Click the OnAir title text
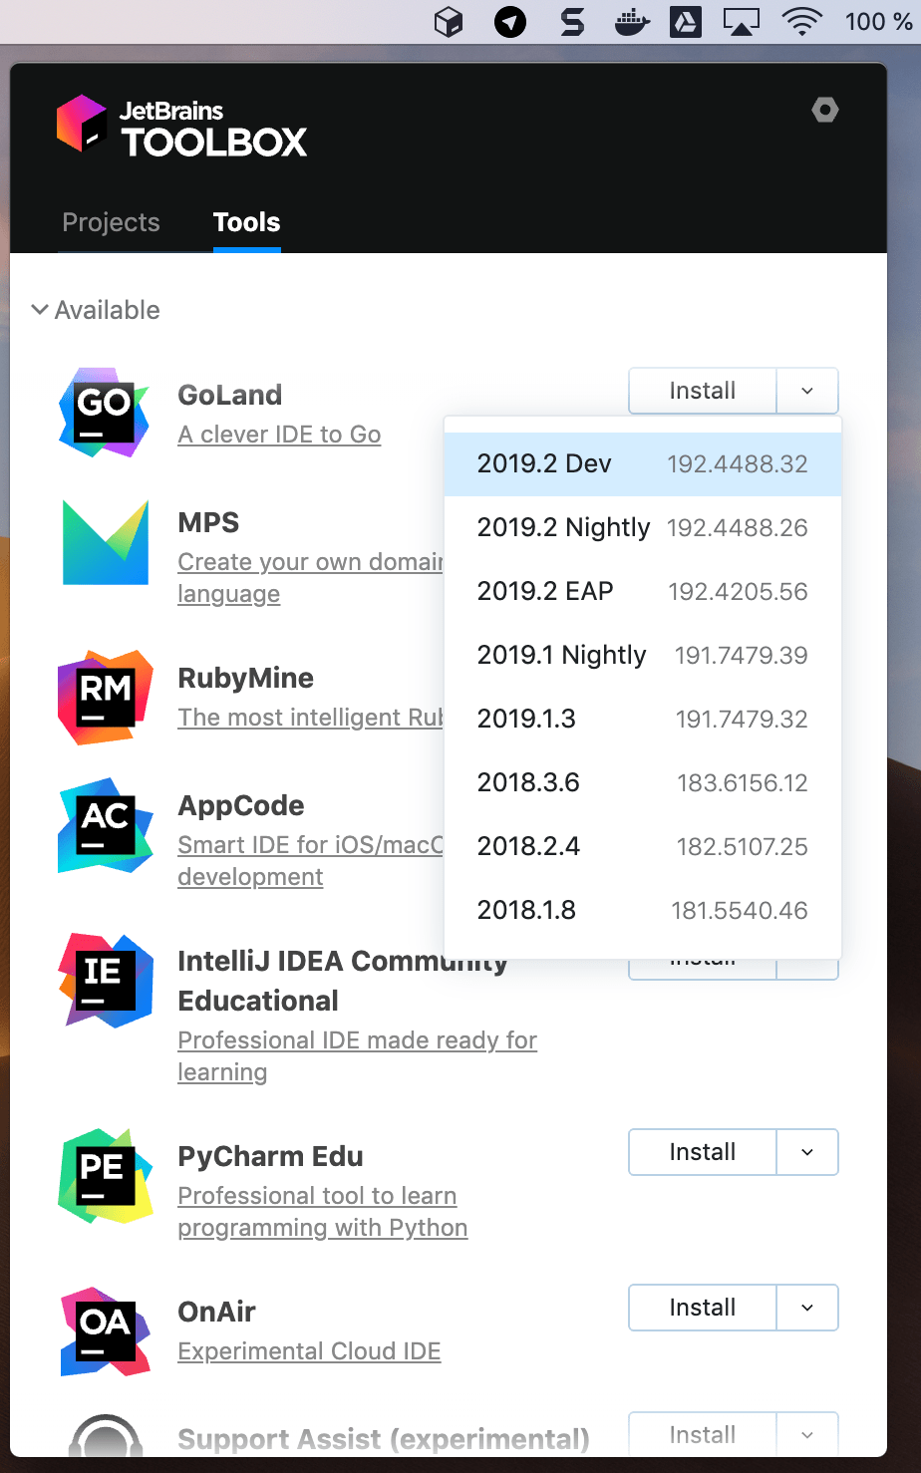This screenshot has width=921, height=1473. click(x=216, y=1312)
